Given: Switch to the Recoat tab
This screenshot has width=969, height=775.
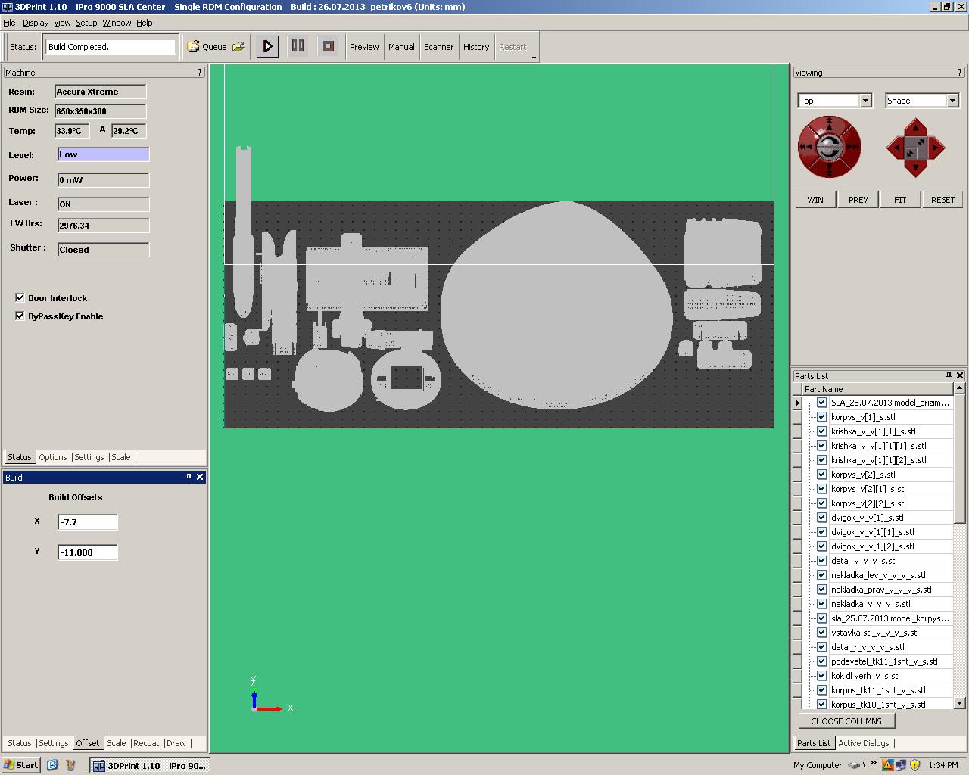Looking at the screenshot, I should [146, 743].
